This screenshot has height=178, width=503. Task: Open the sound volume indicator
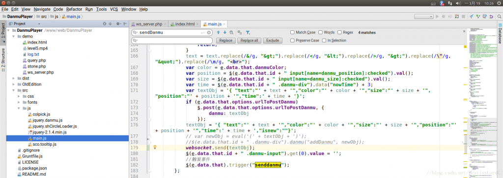pos(458,3)
